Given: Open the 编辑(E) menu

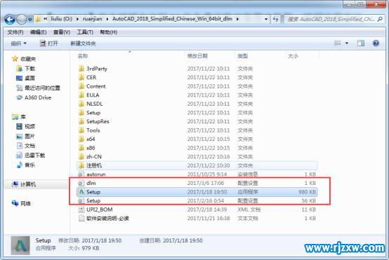Looking at the screenshot, I should point(38,32).
